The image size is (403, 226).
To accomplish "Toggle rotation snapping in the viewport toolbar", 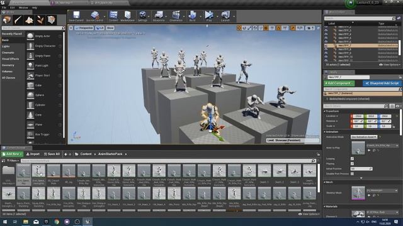I will (278, 28).
